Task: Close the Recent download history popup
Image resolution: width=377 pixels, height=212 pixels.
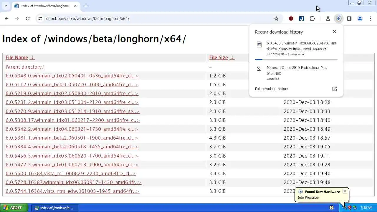Action: 335,32
